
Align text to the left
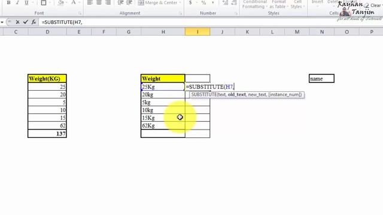(90, 2)
